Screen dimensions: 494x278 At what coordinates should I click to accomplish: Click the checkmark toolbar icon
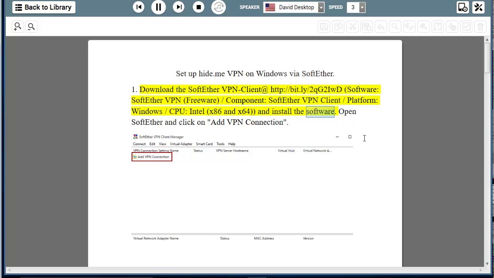point(466,27)
